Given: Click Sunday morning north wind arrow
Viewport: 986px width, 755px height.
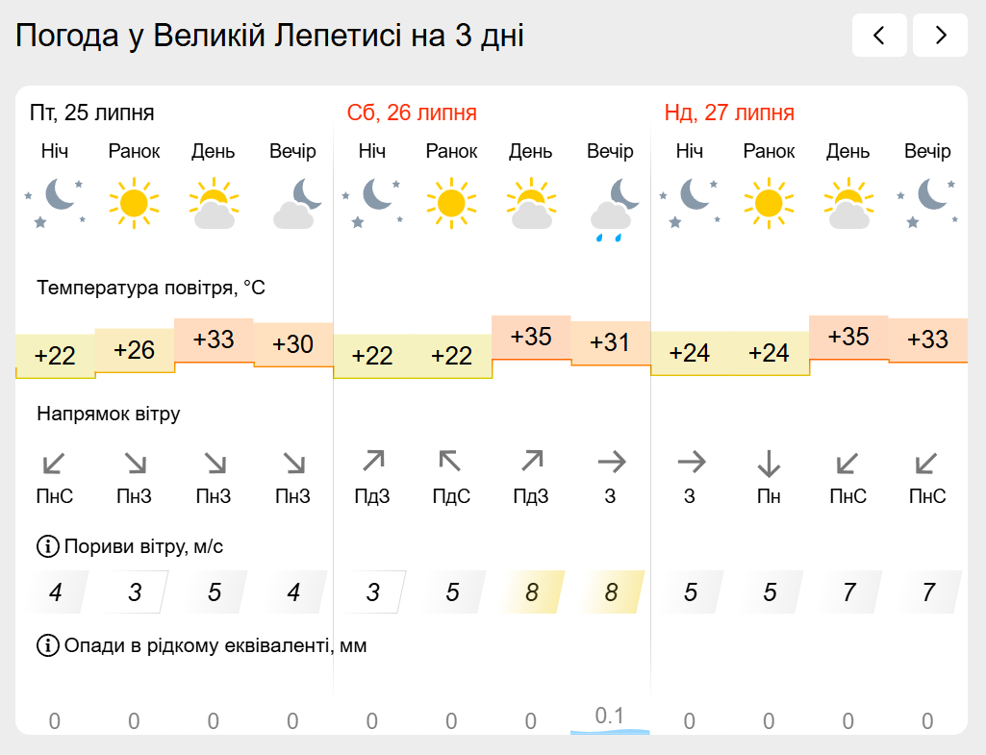Looking at the screenshot, I should coord(769,464).
